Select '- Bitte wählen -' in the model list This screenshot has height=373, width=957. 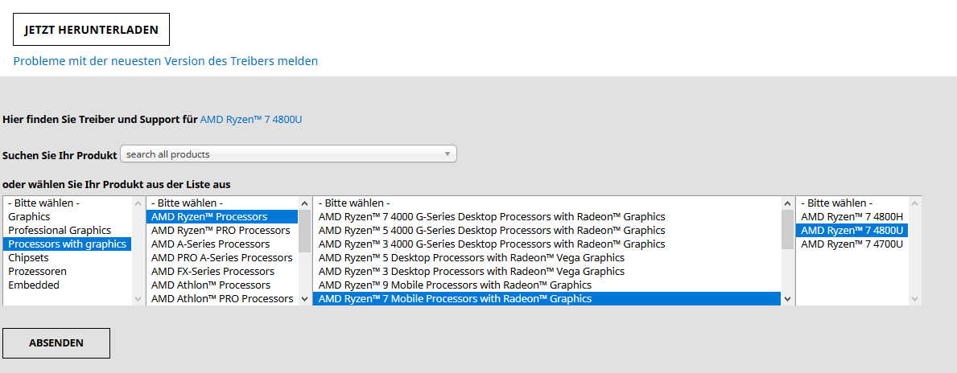click(x=852, y=203)
